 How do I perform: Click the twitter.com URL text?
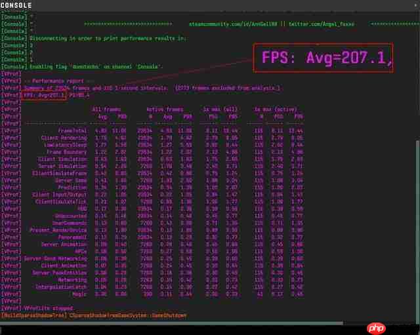point(322,24)
